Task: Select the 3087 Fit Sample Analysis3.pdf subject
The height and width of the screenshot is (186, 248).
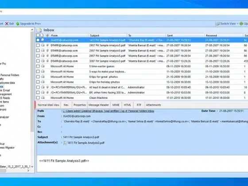Action: click(107, 61)
